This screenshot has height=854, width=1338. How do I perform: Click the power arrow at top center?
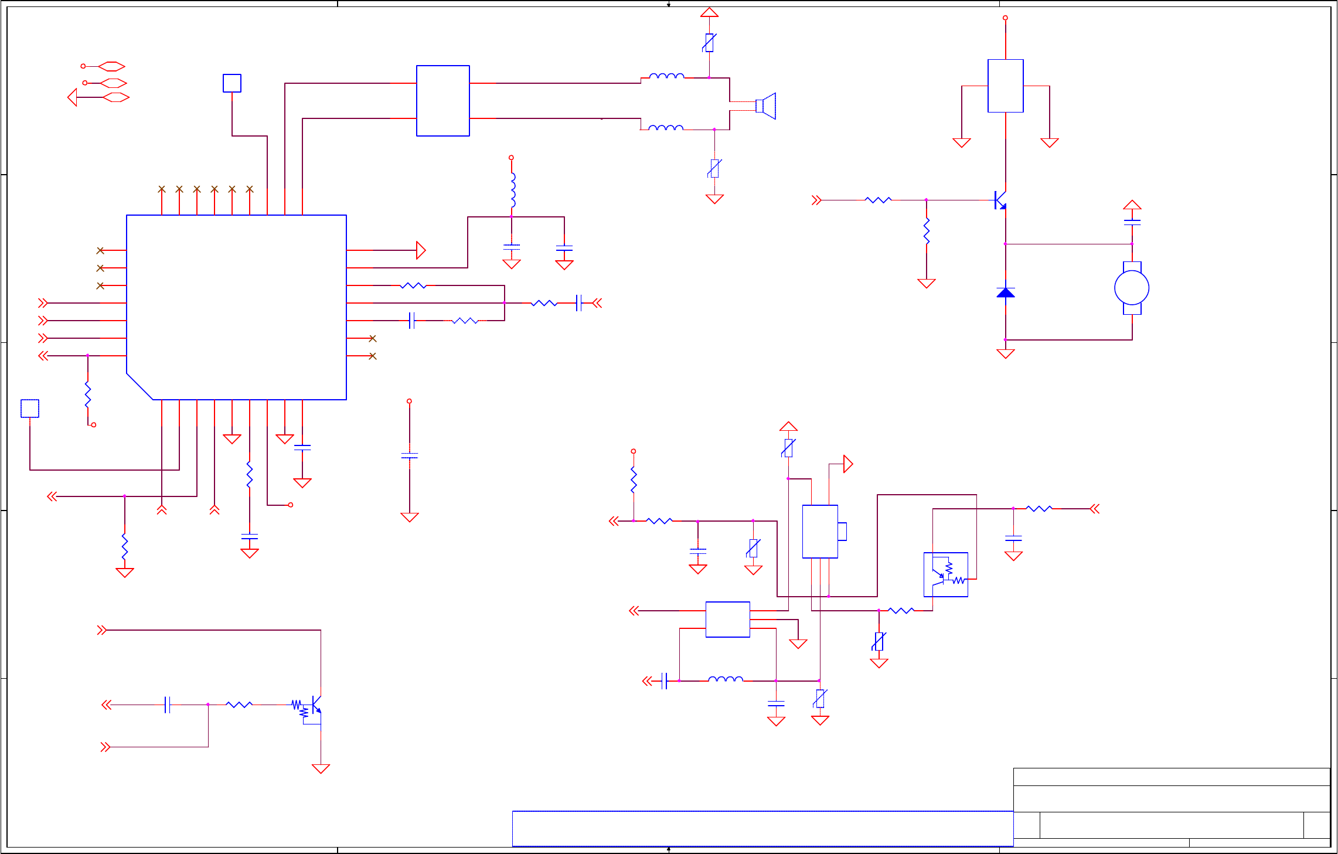710,12
